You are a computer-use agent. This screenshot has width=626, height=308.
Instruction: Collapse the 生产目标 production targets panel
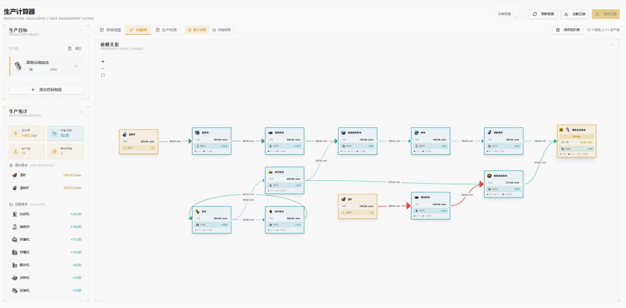point(82,30)
